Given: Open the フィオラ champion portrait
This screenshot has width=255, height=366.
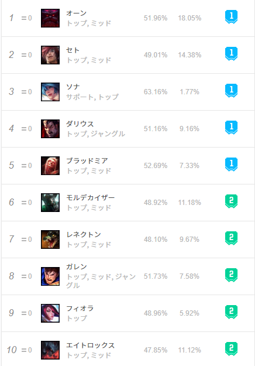Looking at the screenshot, I should pos(50,313).
